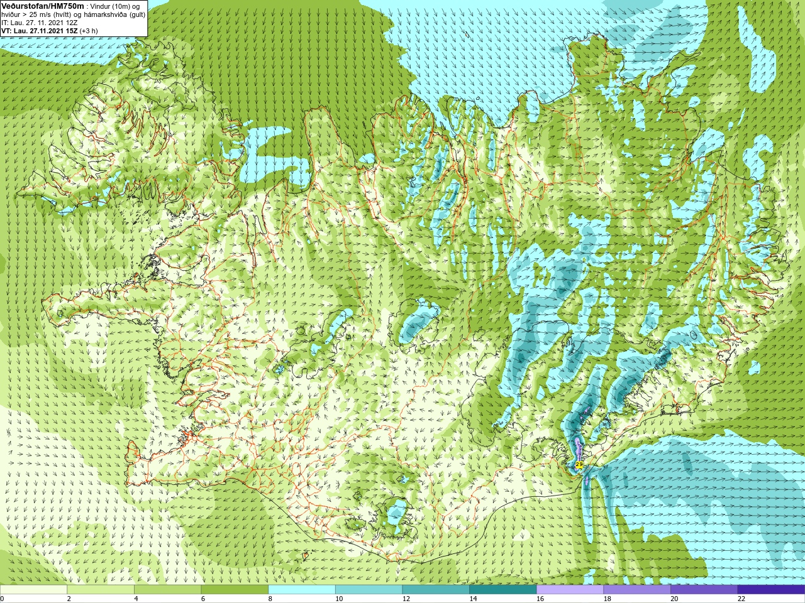The width and height of the screenshot is (805, 603).
Task: Click the 'Veðurstofan/HM750m' title text
Action: point(43,6)
